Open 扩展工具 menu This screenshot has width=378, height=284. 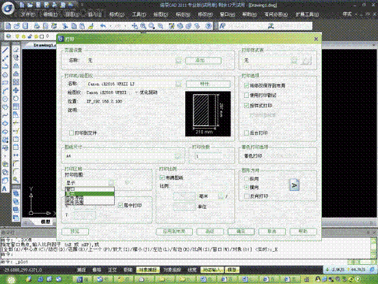coord(307,14)
